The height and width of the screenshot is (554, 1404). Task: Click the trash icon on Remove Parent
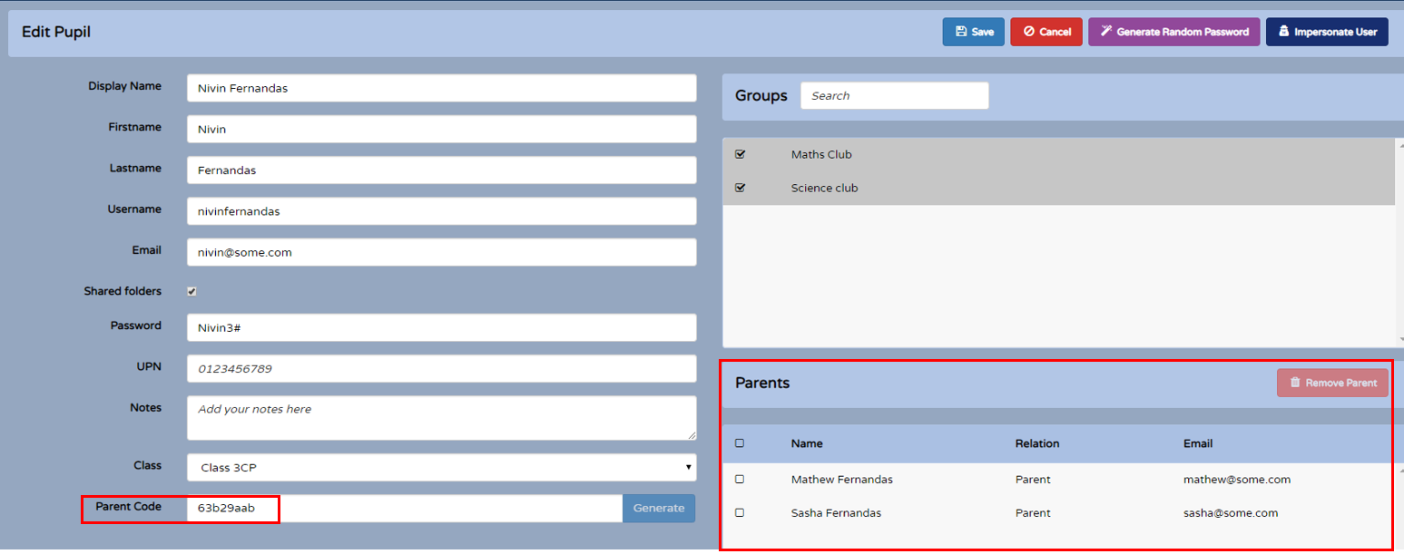[x=1295, y=382]
